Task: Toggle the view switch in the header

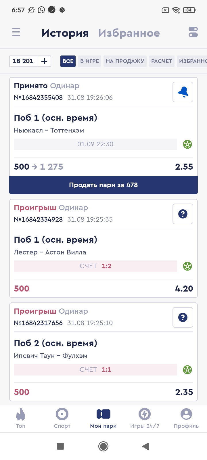Action: tap(193, 32)
